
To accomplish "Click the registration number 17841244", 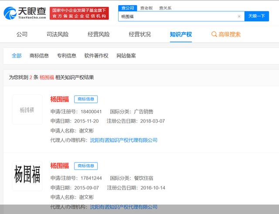I will pos(91,178).
